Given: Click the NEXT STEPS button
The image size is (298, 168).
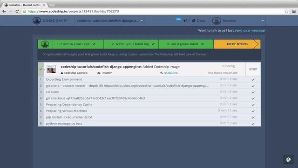Looking at the screenshot, I should pos(237,44).
